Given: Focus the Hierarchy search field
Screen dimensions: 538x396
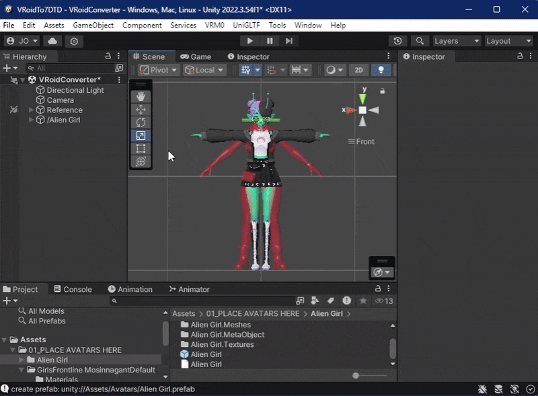Looking at the screenshot, I should point(71,68).
